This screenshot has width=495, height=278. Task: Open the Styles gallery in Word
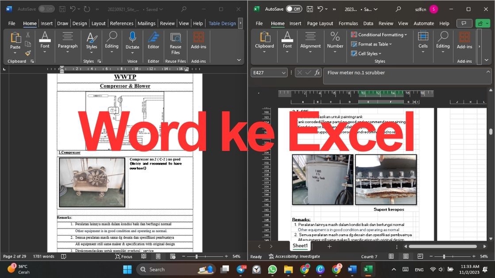coord(92,42)
